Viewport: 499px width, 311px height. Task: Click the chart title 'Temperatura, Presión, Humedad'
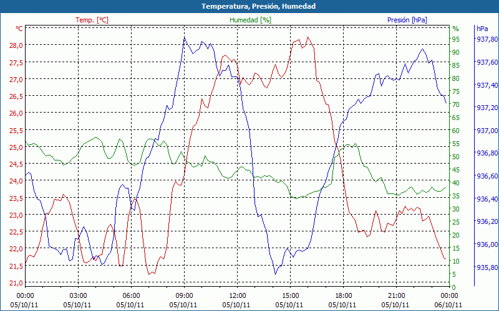click(x=258, y=6)
